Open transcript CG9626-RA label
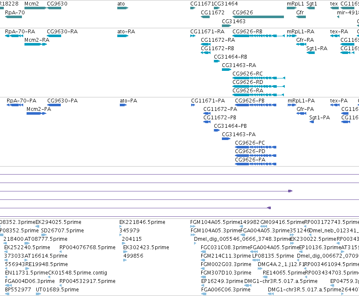359x296 pixels. click(248, 90)
